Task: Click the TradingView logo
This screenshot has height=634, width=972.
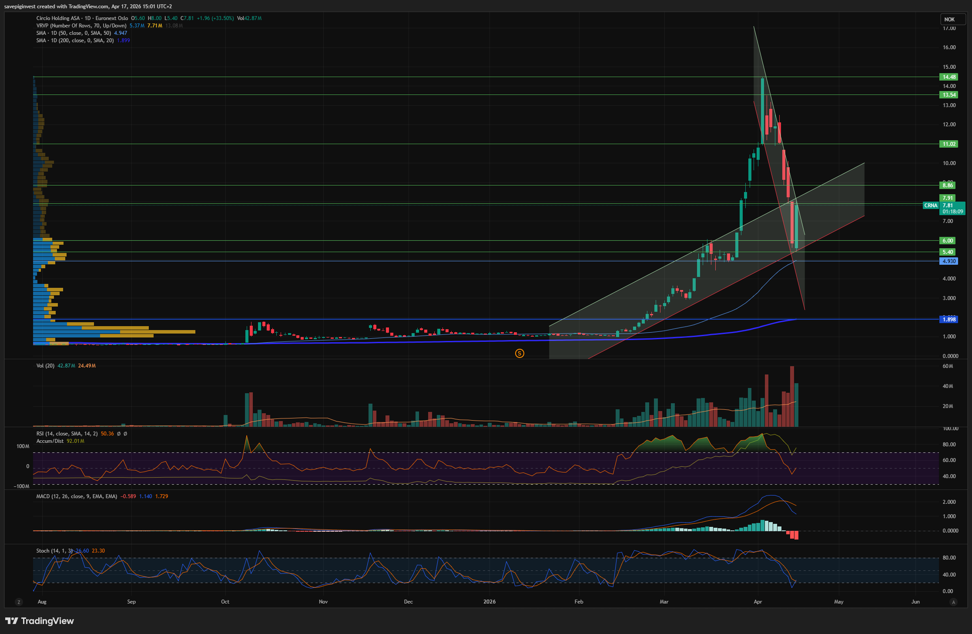Action: [40, 621]
